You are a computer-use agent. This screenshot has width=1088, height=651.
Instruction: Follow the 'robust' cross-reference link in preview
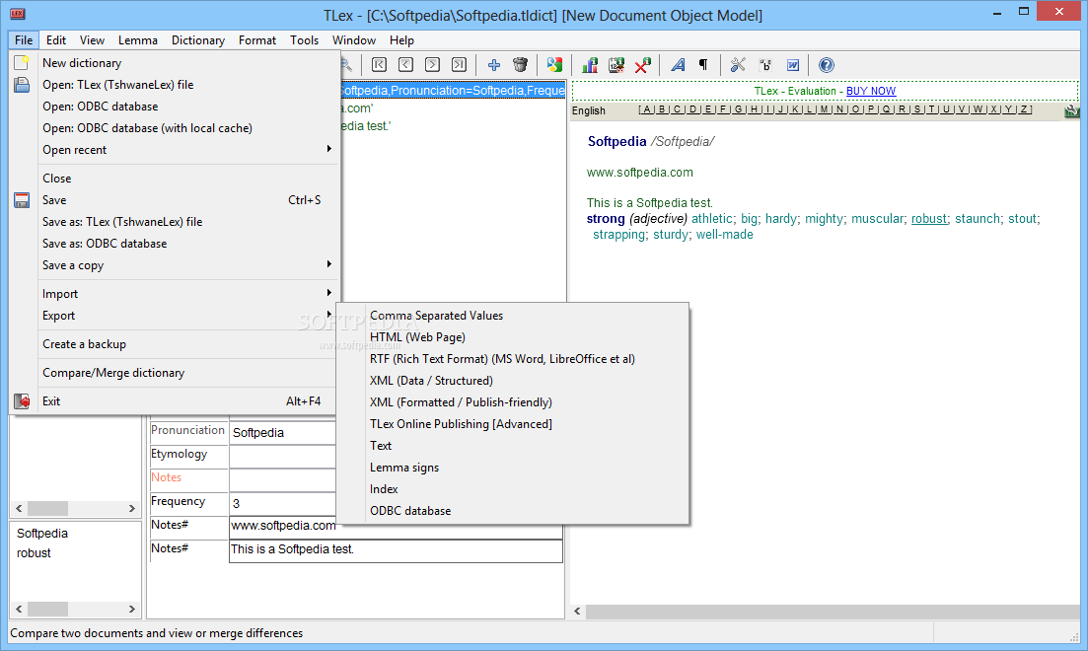(x=929, y=219)
